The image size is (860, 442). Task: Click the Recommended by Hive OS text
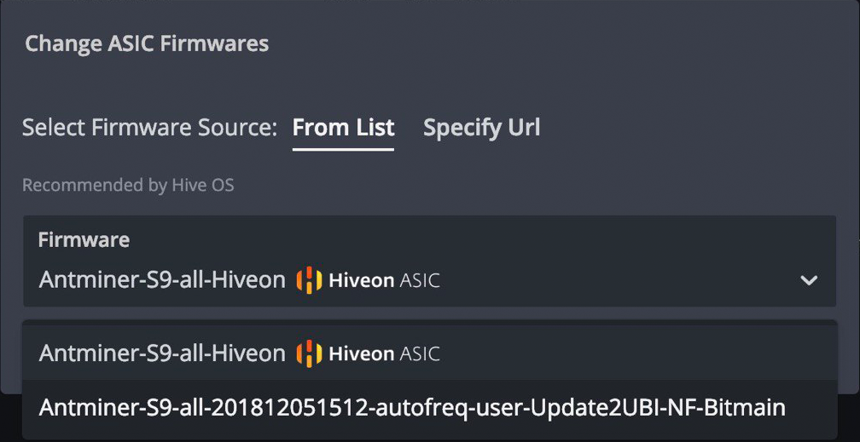point(128,185)
